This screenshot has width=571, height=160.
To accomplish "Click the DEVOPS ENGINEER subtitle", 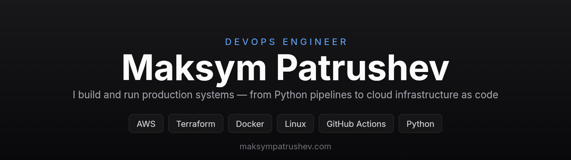I will coord(286,42).
